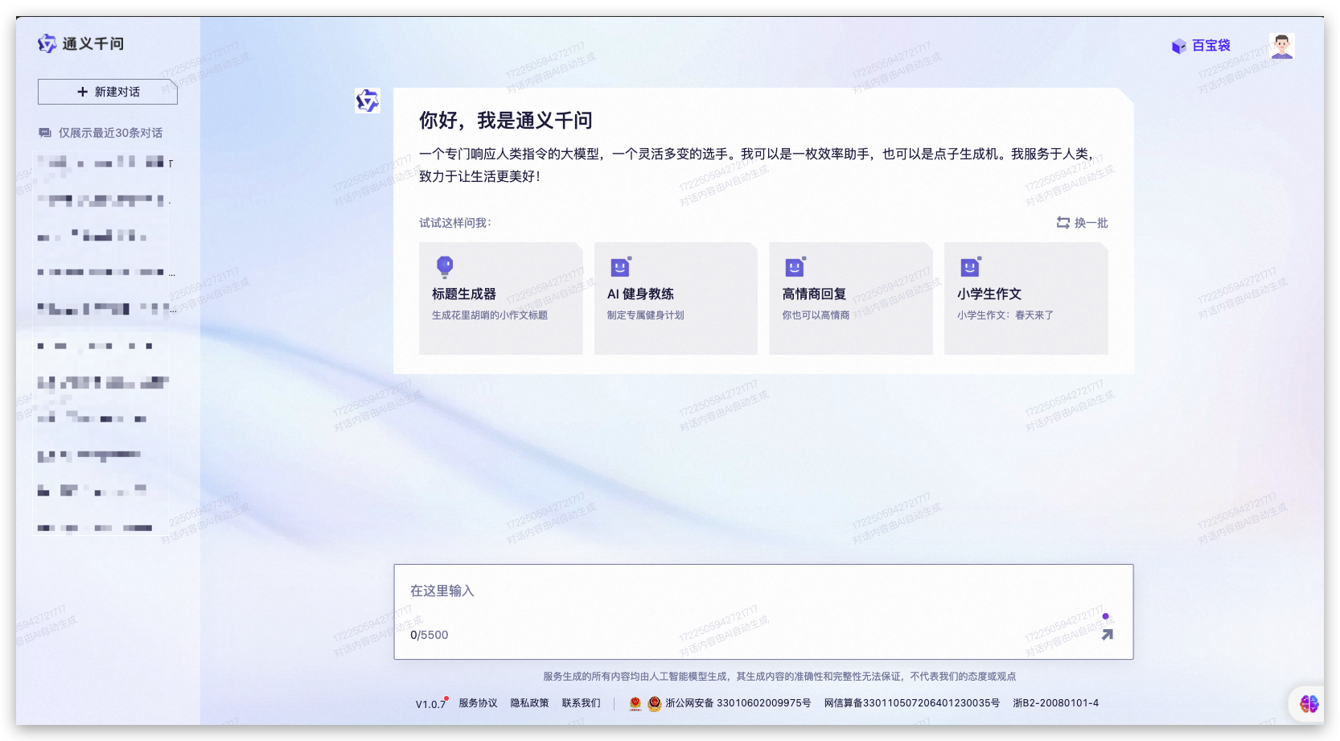
Task: Click the purple cube icon by 百宝袋
Action: (1179, 46)
